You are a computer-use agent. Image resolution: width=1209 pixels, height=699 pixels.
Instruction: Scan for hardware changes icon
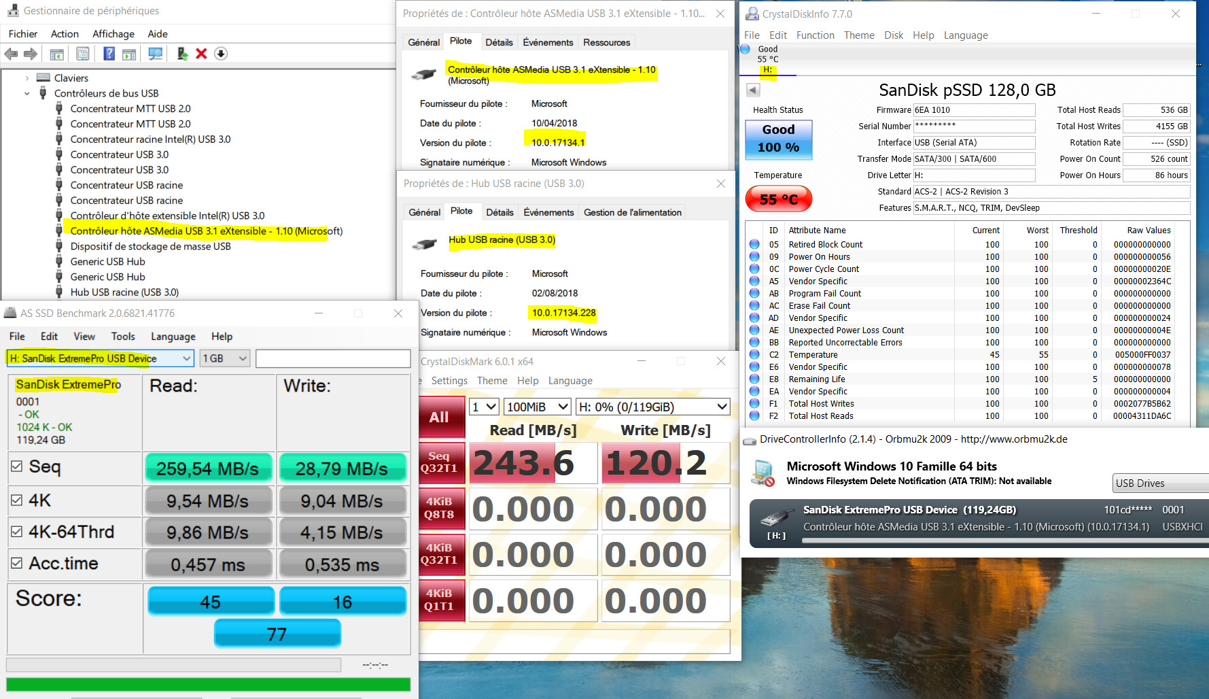point(156,54)
